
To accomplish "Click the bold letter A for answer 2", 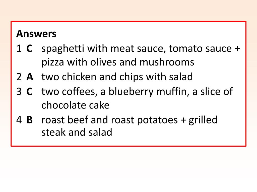I will (x=30, y=77).
